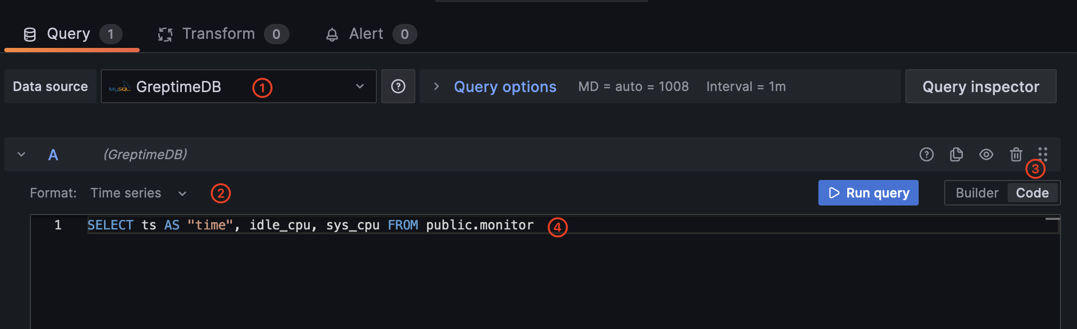Click the drag handle dots for query A

[x=1043, y=154]
